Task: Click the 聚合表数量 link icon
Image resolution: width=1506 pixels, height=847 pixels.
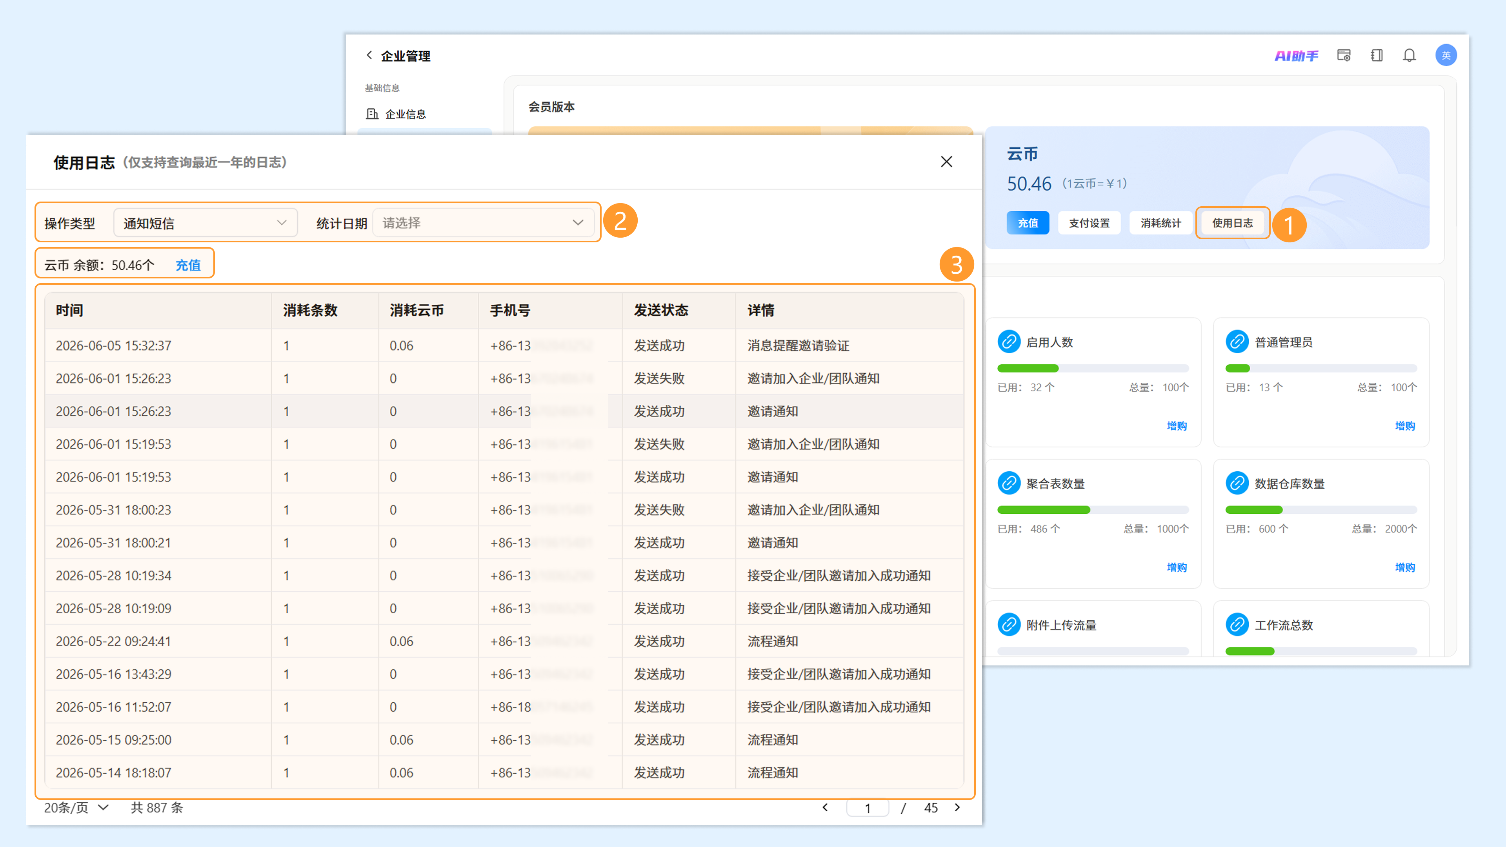Action: pyautogui.click(x=1009, y=483)
